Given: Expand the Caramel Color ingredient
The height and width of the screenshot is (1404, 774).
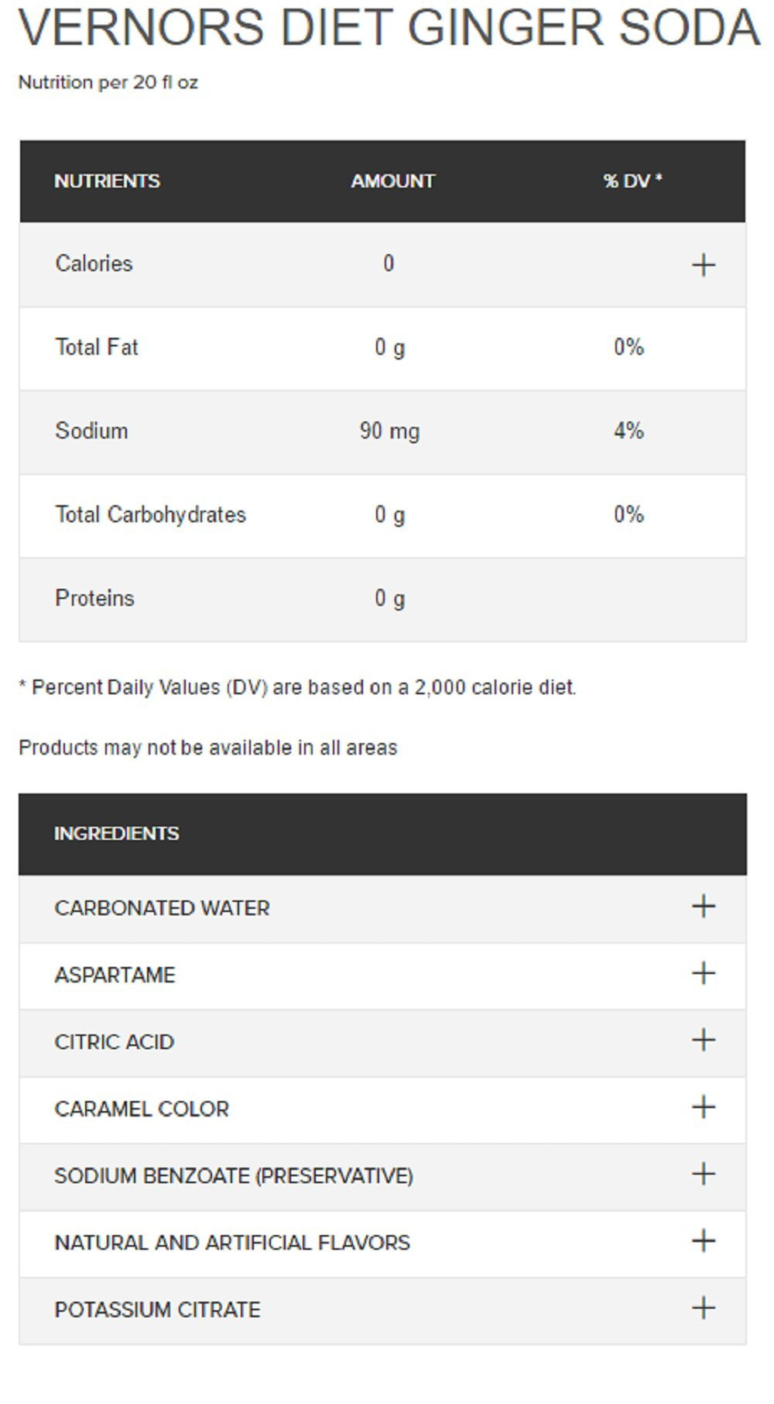Looking at the screenshot, I should click(x=703, y=1107).
